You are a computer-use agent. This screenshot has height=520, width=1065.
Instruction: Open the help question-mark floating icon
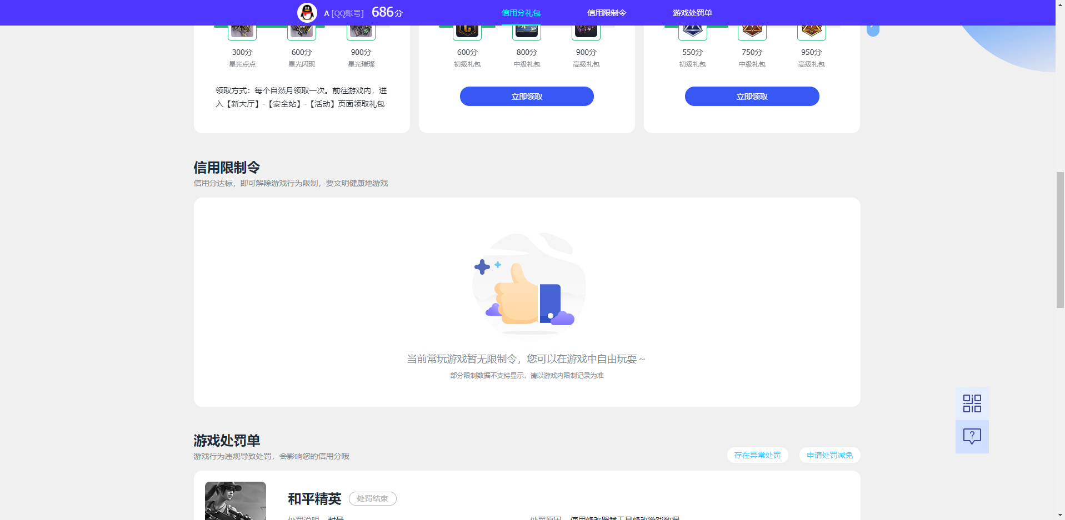(972, 437)
